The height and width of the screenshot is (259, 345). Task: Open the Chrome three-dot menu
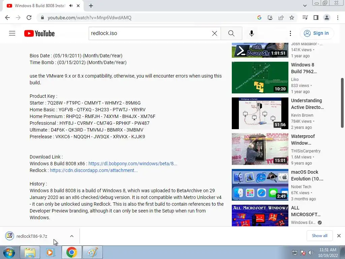pyautogui.click(x=338, y=18)
